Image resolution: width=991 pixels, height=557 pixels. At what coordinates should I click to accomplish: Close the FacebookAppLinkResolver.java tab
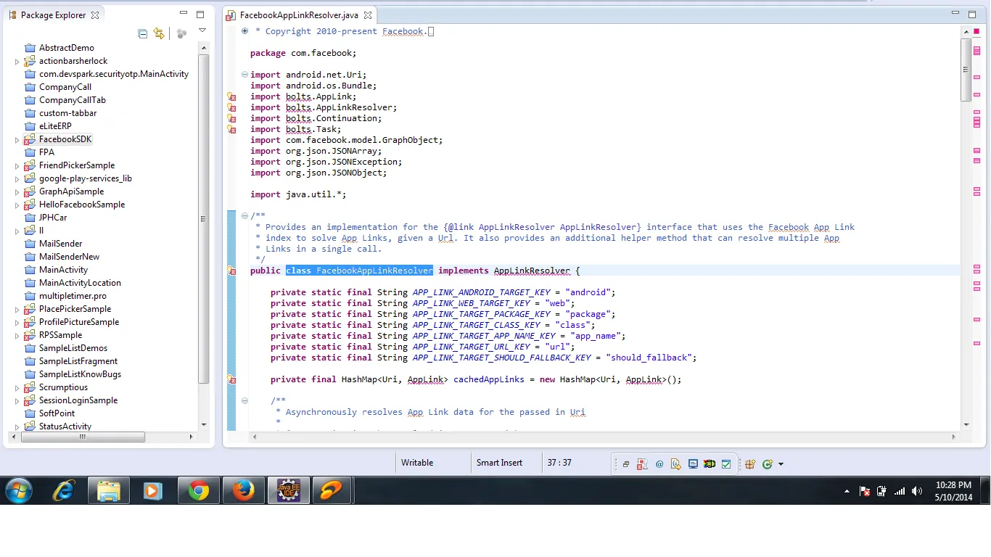[368, 15]
